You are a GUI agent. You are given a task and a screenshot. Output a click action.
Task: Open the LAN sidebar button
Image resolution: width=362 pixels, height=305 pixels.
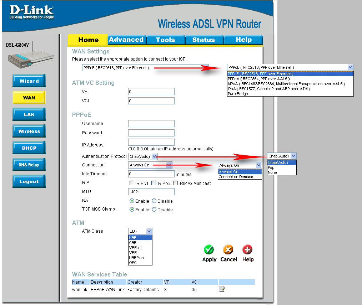29,114
